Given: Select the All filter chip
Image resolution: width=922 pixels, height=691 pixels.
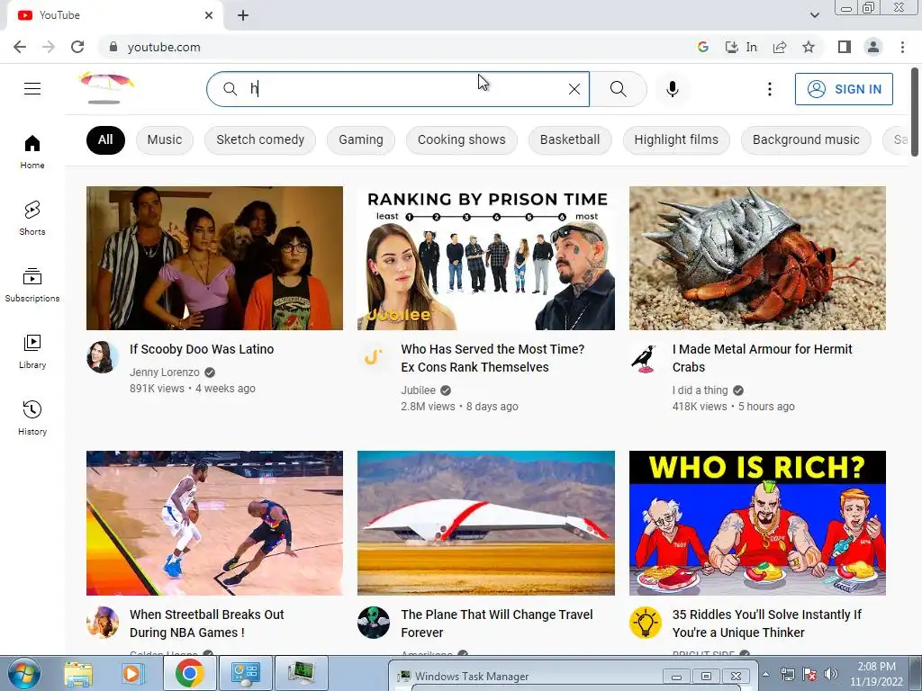Looking at the screenshot, I should click(x=105, y=139).
